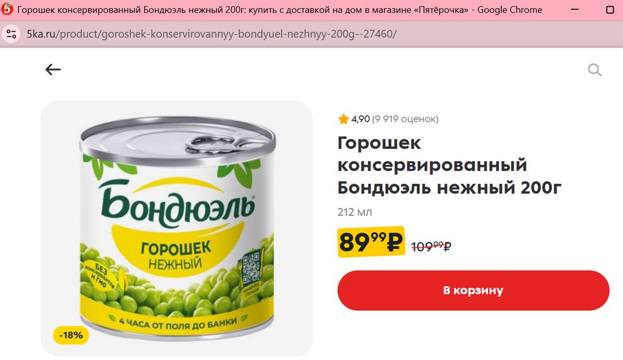This screenshot has width=623, height=360.
Task: View site information icon in address bar
Action: click(x=11, y=34)
